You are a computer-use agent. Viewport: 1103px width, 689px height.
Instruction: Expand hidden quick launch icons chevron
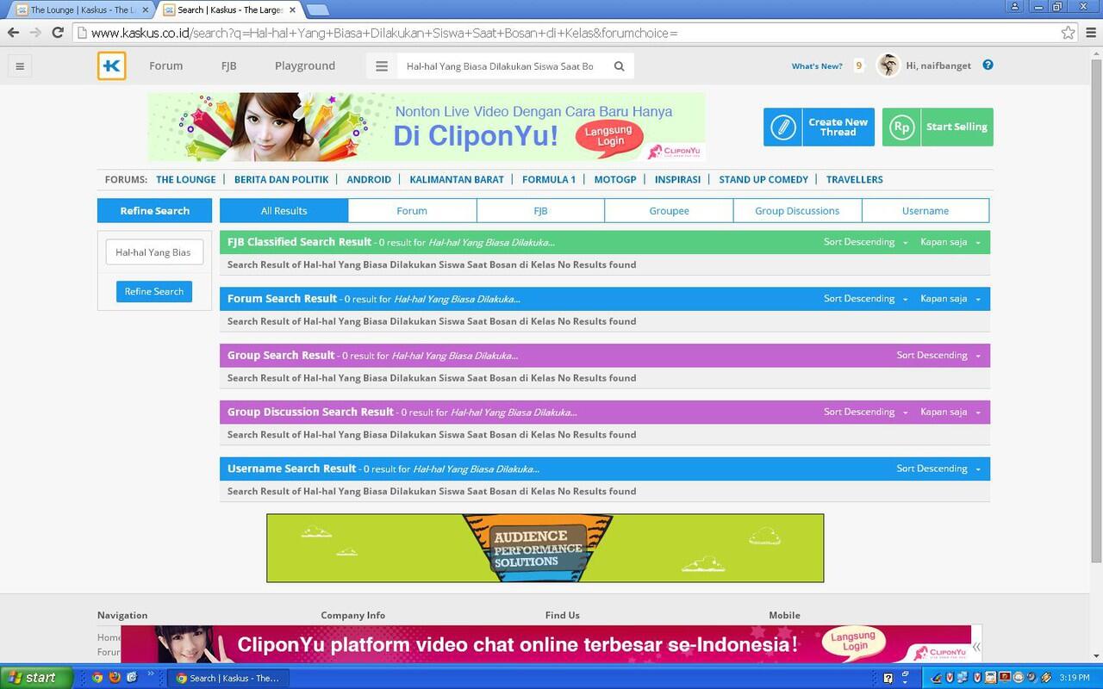point(151,674)
